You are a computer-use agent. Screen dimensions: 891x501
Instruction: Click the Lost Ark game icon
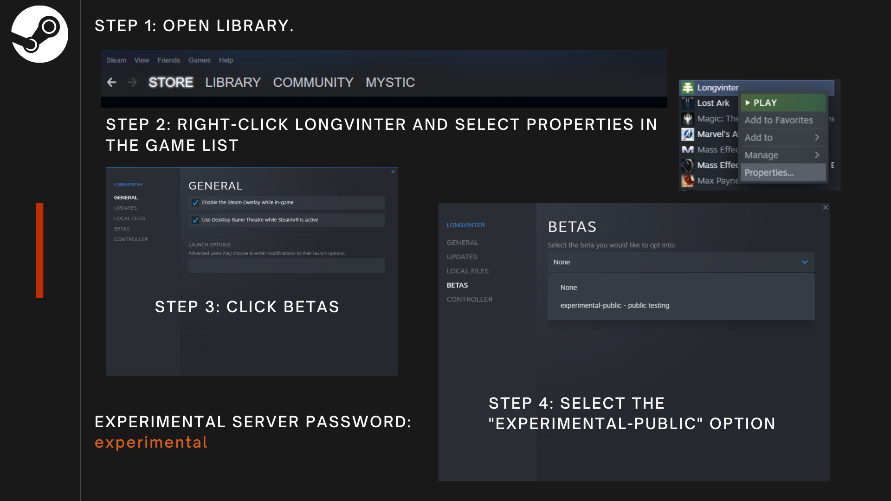click(x=688, y=103)
